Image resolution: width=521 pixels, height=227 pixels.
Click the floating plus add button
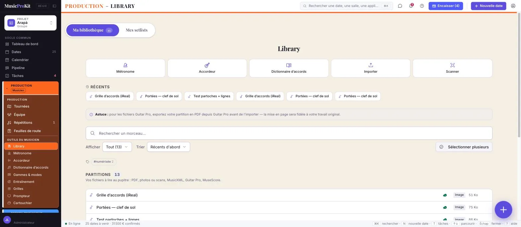503,209
